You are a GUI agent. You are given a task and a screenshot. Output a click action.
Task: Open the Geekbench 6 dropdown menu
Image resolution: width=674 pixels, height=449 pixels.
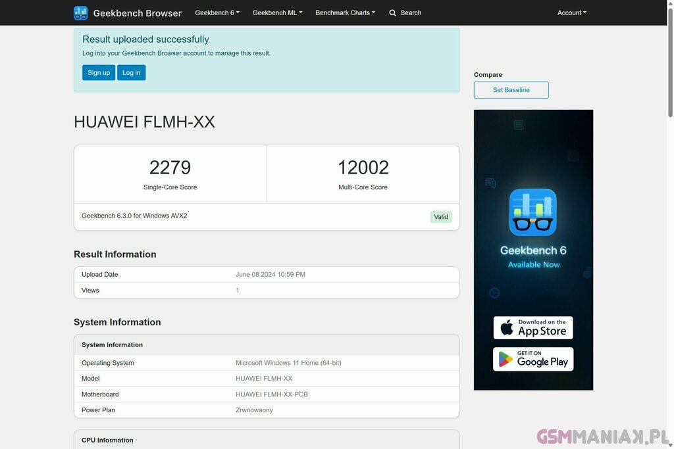217,13
